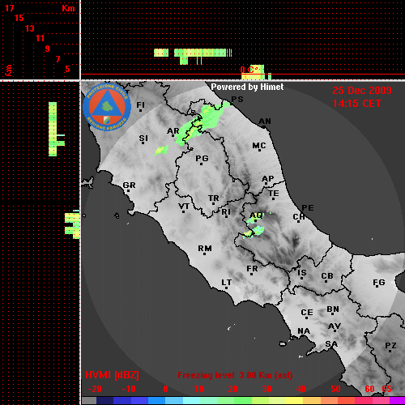405x405 pixels.
Task: Click the 17 altitude scale label
Action: tap(9, 8)
